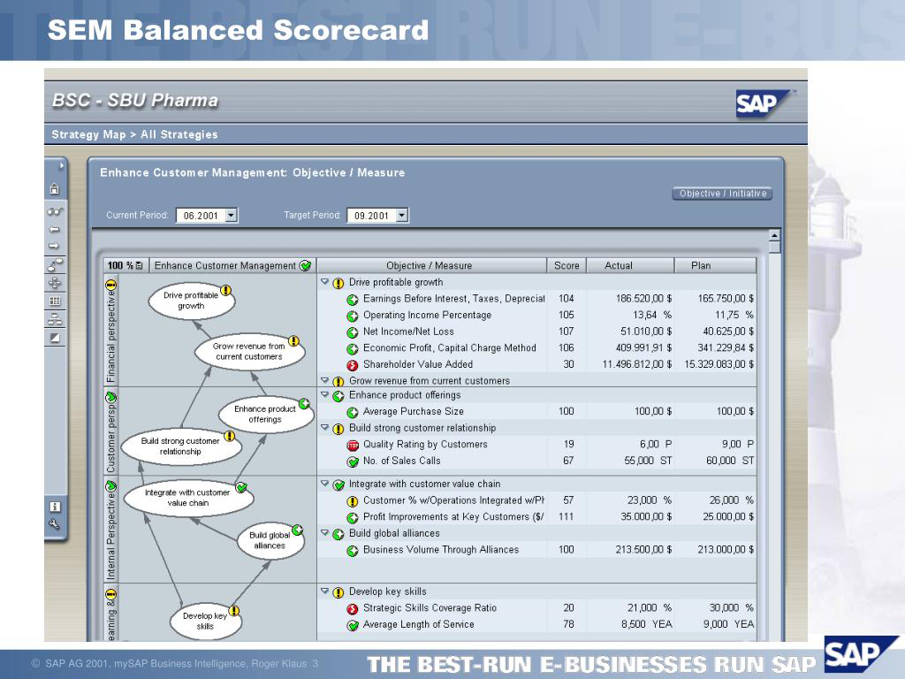The width and height of the screenshot is (905, 679).
Task: Click the Objective / Initiative button
Action: pyautogui.click(x=722, y=194)
